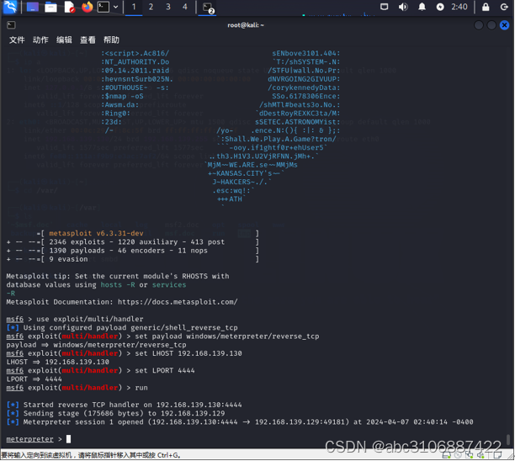Click the VM hard disk status icon
The height and width of the screenshot is (461, 515).
(446, 455)
